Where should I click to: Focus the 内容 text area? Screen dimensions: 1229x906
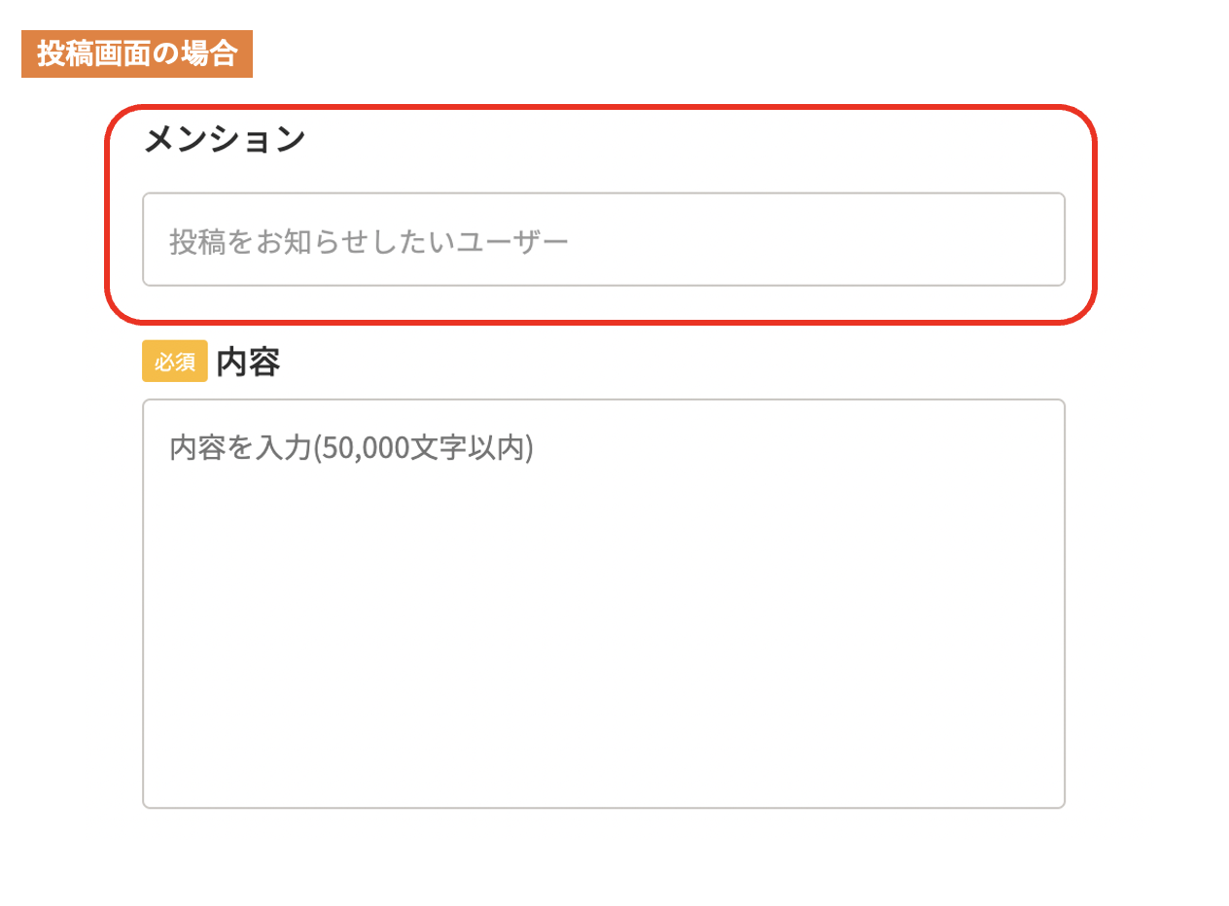click(603, 603)
